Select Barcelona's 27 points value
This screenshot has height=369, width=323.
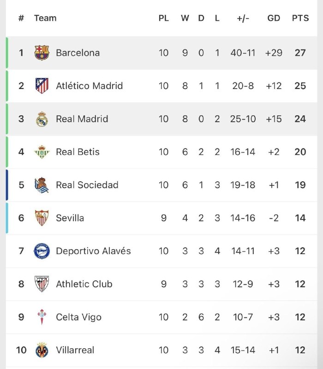click(300, 53)
